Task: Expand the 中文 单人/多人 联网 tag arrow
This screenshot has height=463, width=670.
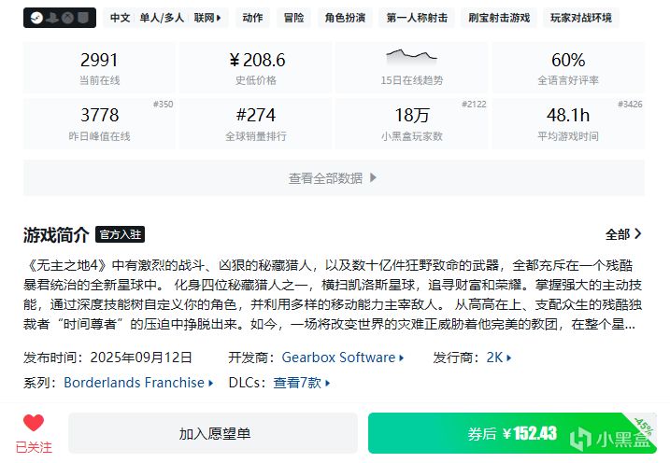Action: pyautogui.click(x=219, y=18)
